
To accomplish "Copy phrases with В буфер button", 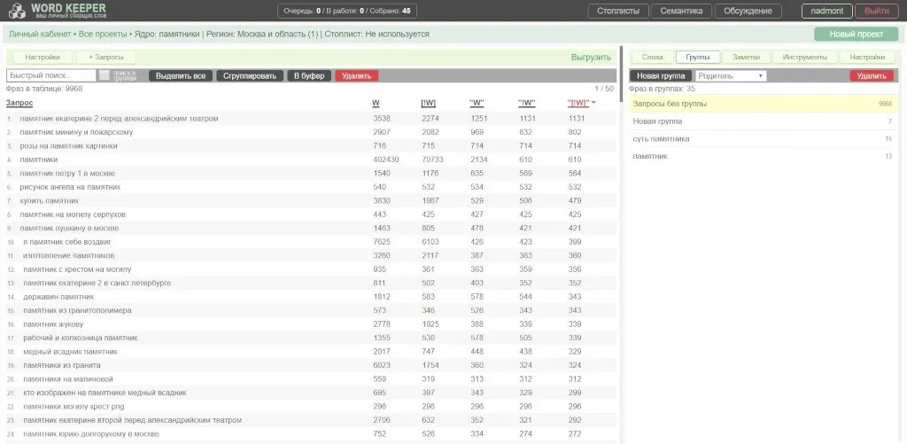I will pos(309,76).
